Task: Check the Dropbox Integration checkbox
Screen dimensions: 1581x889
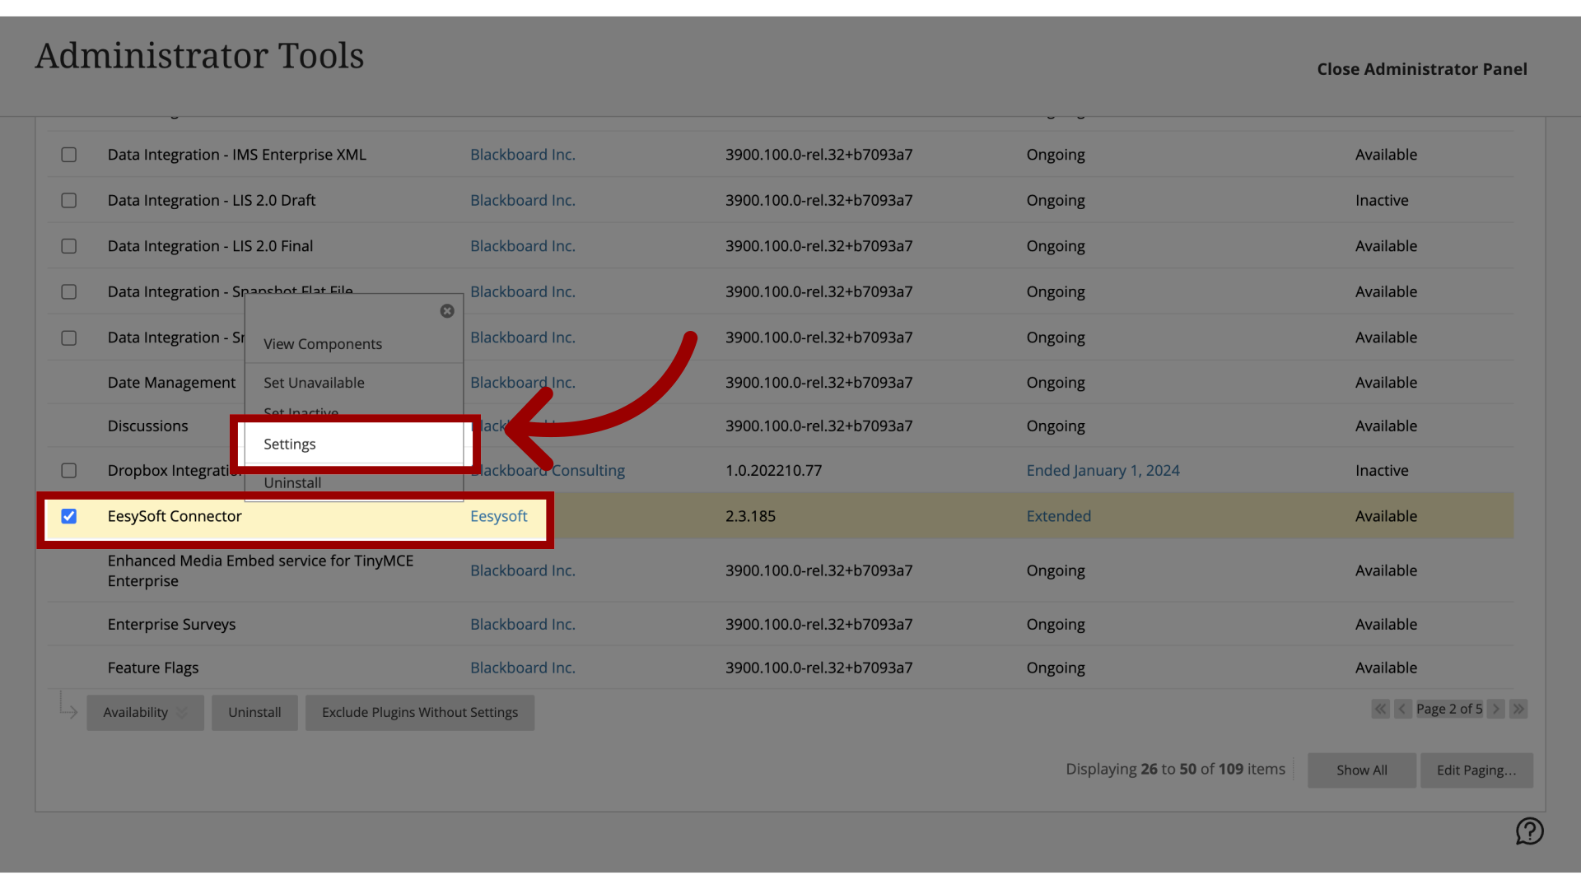Action: (69, 471)
